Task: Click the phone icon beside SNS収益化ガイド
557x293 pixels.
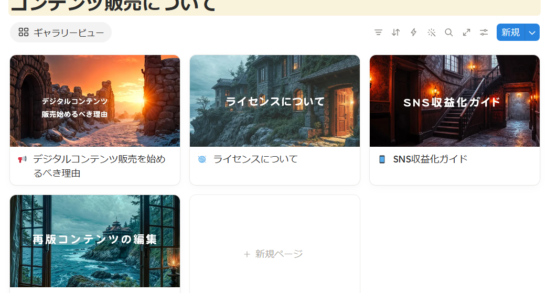Action: (x=382, y=159)
